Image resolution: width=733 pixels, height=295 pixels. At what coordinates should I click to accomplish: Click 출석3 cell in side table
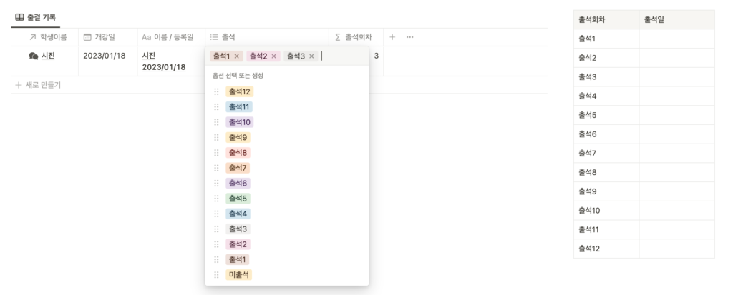pos(606,77)
